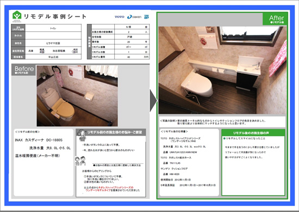Click the 使用開始日 2012年11月1日 line
The height and width of the screenshot is (212, 299).
click(176, 179)
